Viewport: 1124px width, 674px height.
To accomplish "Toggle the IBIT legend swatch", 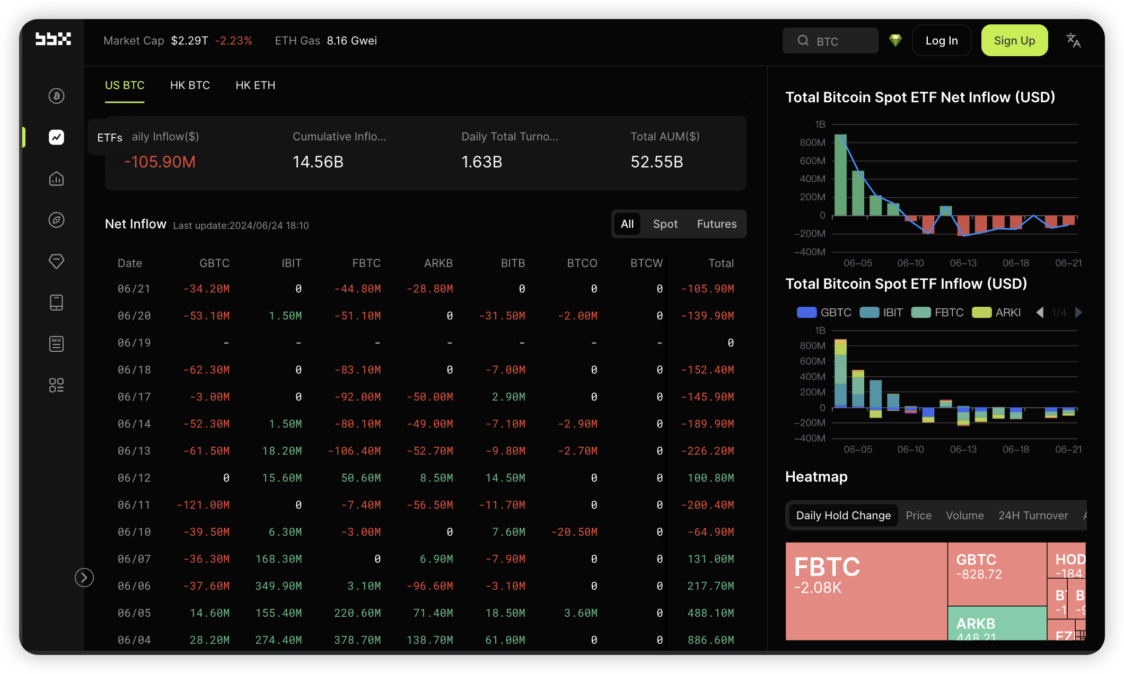I will [869, 313].
